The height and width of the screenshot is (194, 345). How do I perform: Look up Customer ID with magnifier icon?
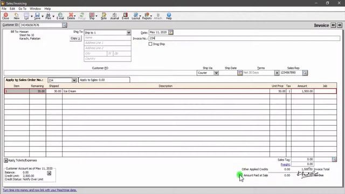(x=65, y=25)
